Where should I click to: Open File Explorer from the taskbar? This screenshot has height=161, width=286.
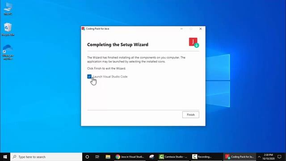pos(108,157)
